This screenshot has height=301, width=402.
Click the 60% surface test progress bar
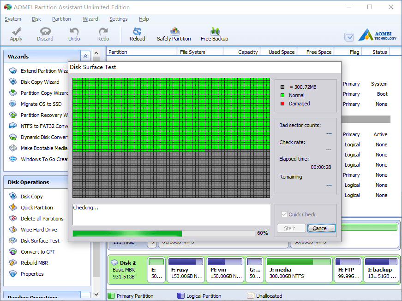[163, 233]
